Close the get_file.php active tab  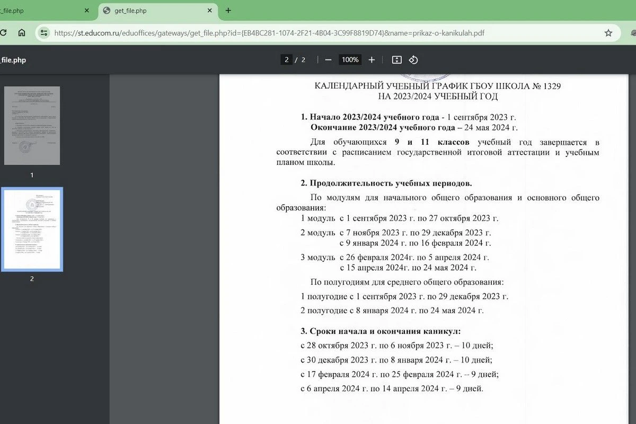click(x=210, y=11)
